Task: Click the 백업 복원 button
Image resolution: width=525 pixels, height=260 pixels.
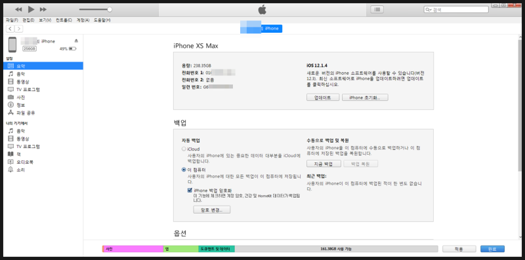Action: (x=360, y=164)
